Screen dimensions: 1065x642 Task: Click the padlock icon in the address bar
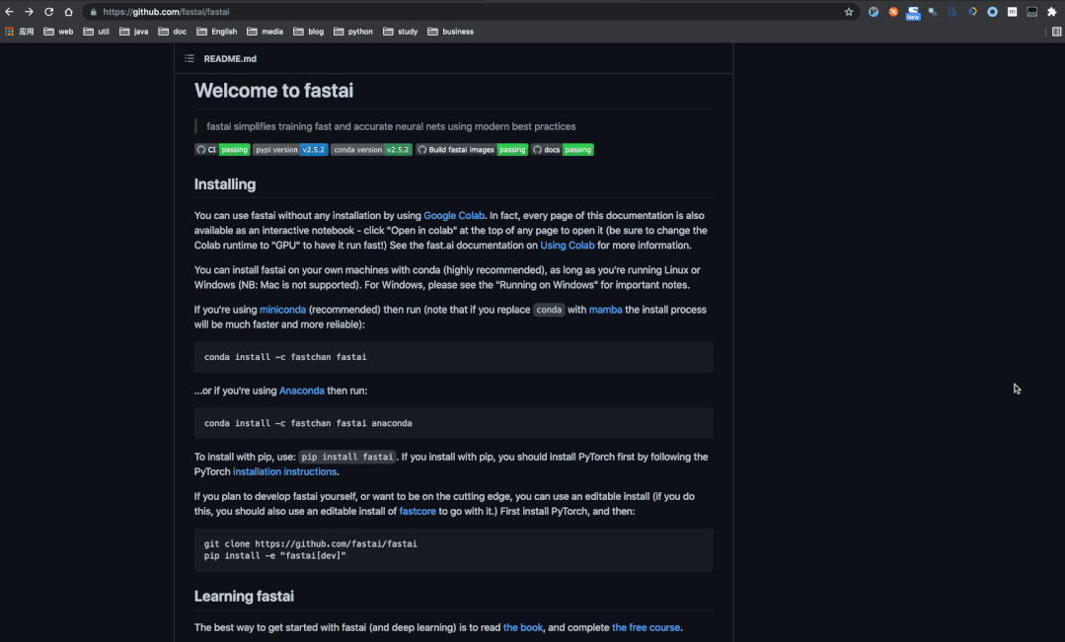(x=92, y=11)
